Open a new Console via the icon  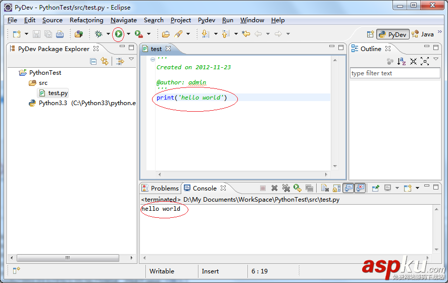point(408,188)
